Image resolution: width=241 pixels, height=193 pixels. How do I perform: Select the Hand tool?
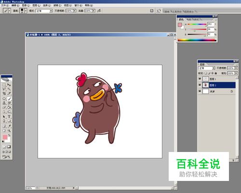(x=4, y=131)
